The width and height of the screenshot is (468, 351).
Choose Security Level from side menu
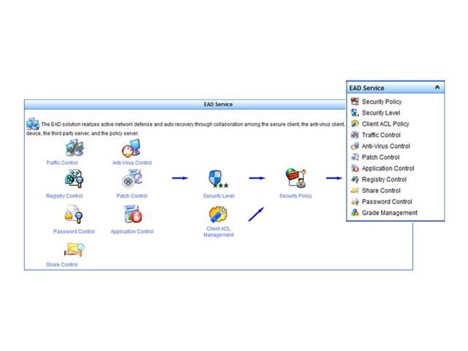[x=380, y=113]
